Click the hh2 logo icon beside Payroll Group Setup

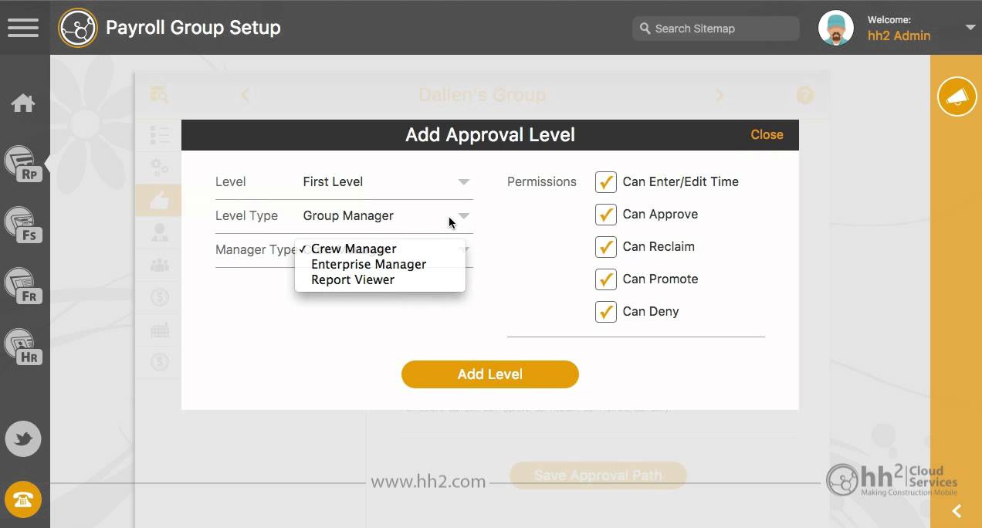click(x=78, y=28)
